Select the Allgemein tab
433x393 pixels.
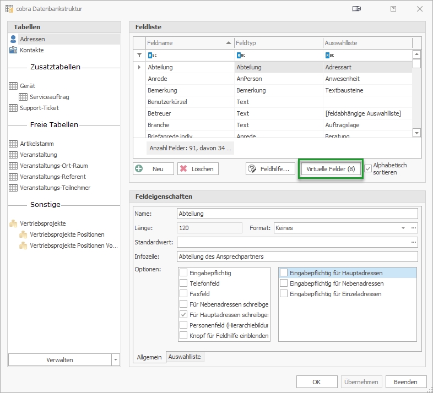click(x=149, y=357)
